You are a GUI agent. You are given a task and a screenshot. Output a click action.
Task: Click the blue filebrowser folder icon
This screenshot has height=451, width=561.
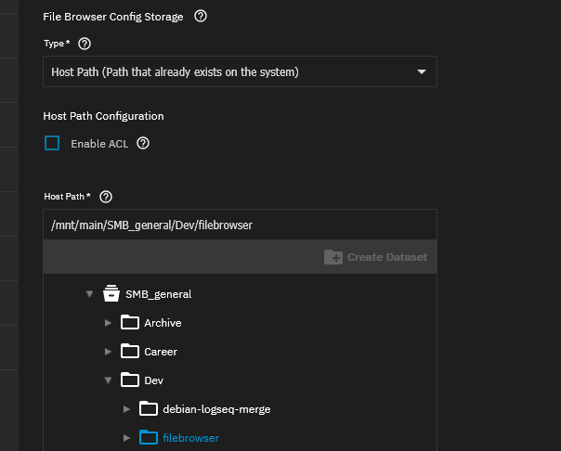(x=149, y=437)
